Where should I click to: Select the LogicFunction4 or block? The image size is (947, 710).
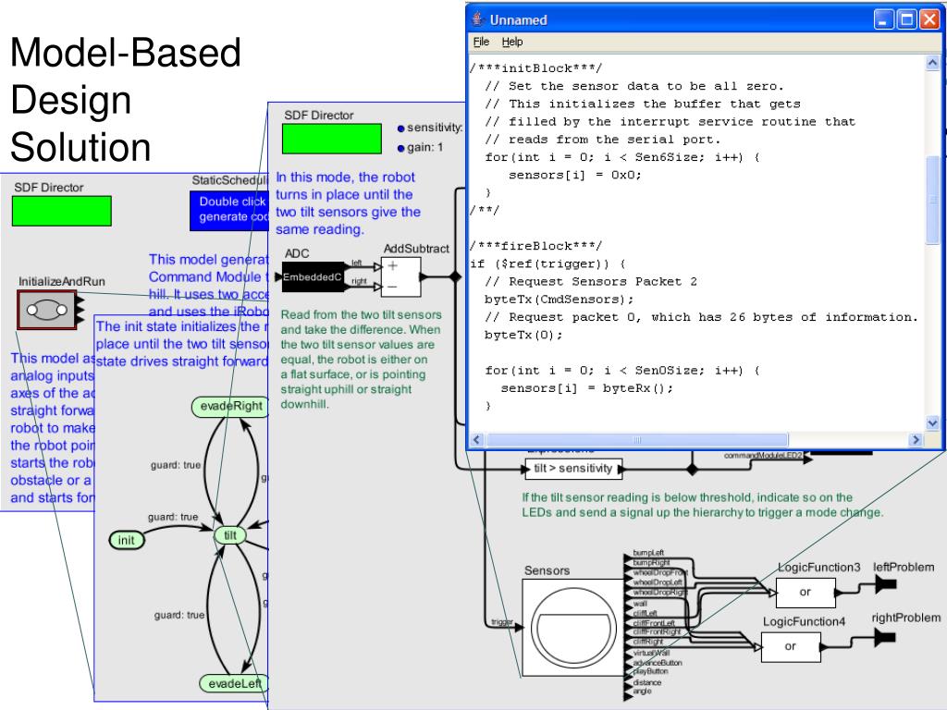791,646
